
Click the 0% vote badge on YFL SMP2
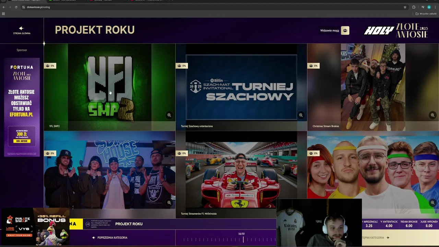(50, 66)
